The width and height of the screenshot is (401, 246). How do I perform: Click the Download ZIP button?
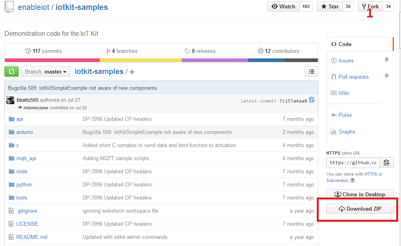coord(360,209)
